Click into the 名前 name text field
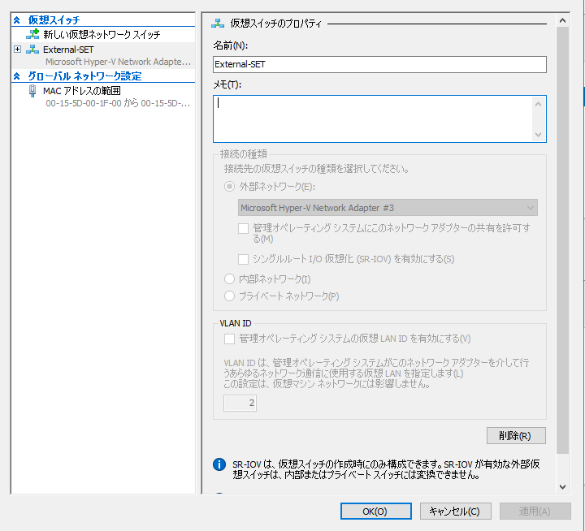This screenshot has height=531, width=585. point(379,64)
